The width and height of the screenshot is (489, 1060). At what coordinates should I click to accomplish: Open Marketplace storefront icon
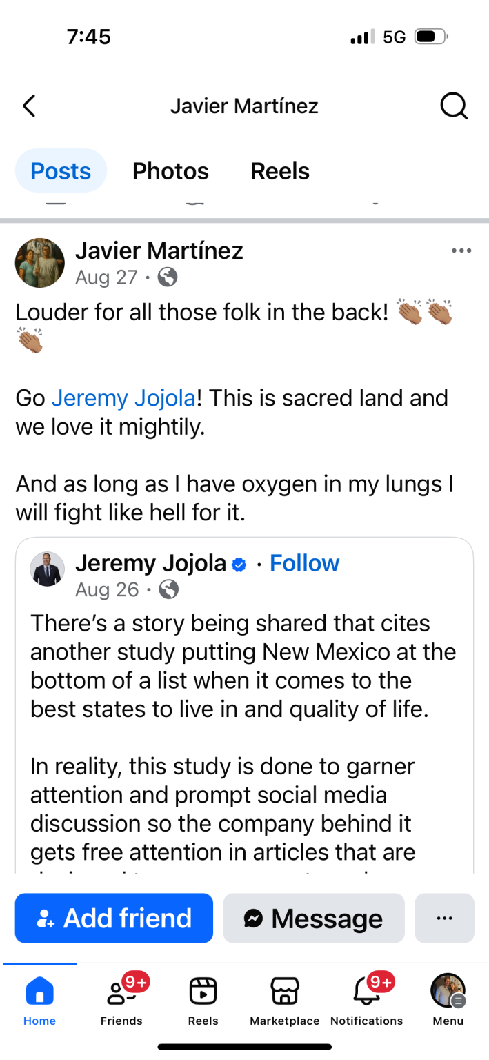coord(284,999)
